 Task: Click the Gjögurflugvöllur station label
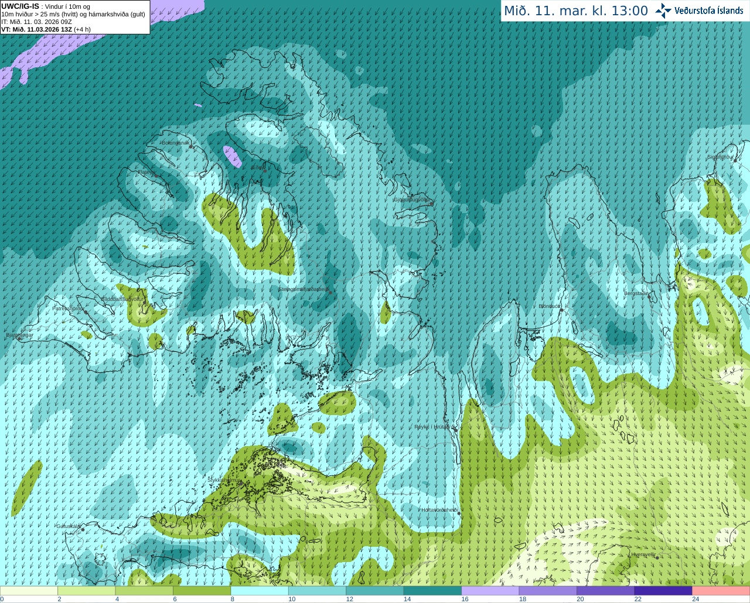pos(412,200)
